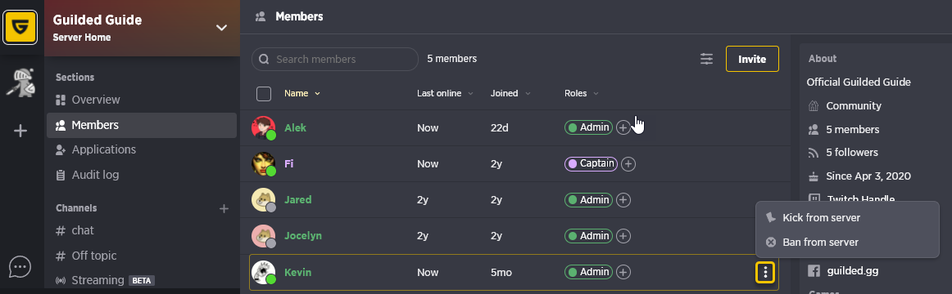This screenshot has width=952, height=294.
Task: Focus the Search members field
Action: point(335,60)
